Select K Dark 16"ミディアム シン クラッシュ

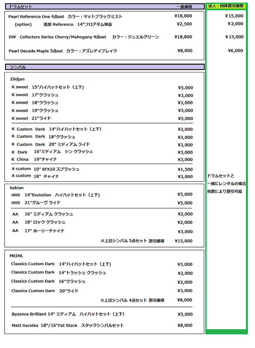pos(52,152)
